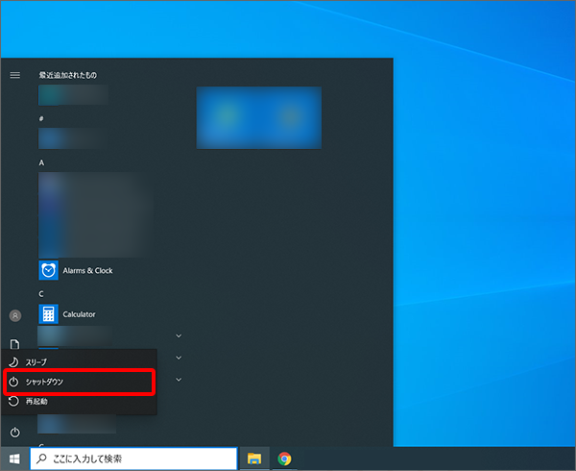Click the power icon in Start sidebar
This screenshot has height=471, width=576.
point(14,433)
